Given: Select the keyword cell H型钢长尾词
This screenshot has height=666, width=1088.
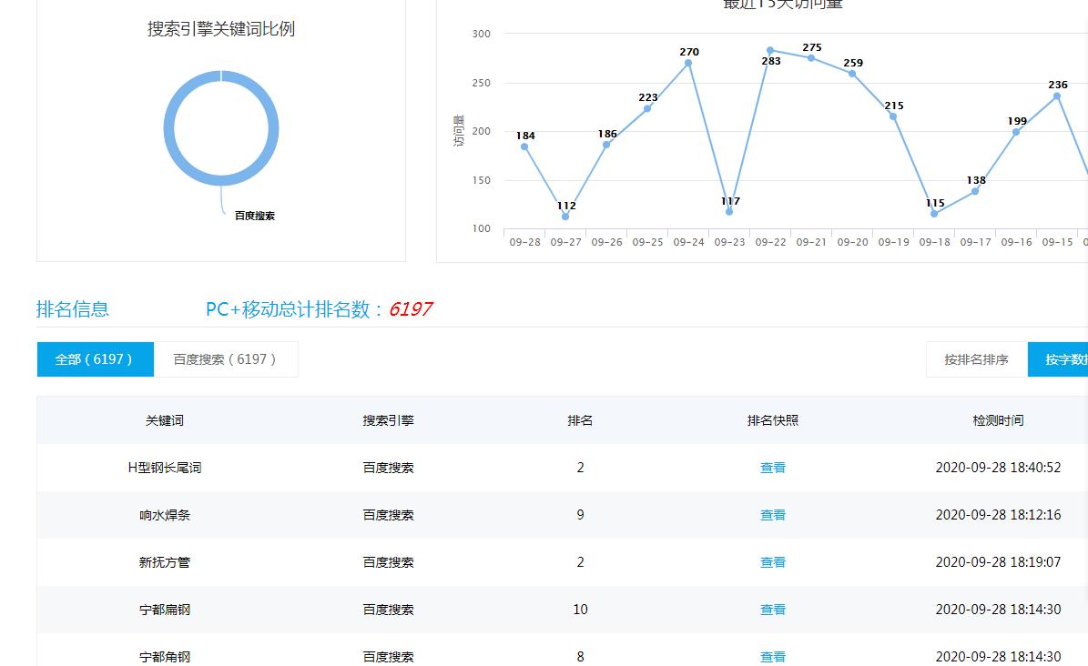Looking at the screenshot, I should (165, 468).
